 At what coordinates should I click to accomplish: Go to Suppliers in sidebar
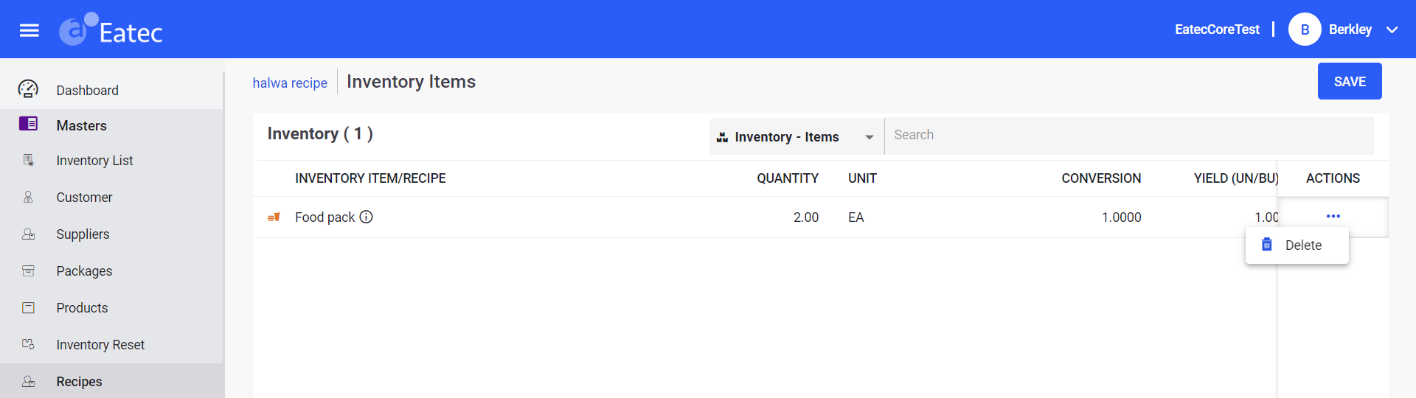pyautogui.click(x=83, y=234)
